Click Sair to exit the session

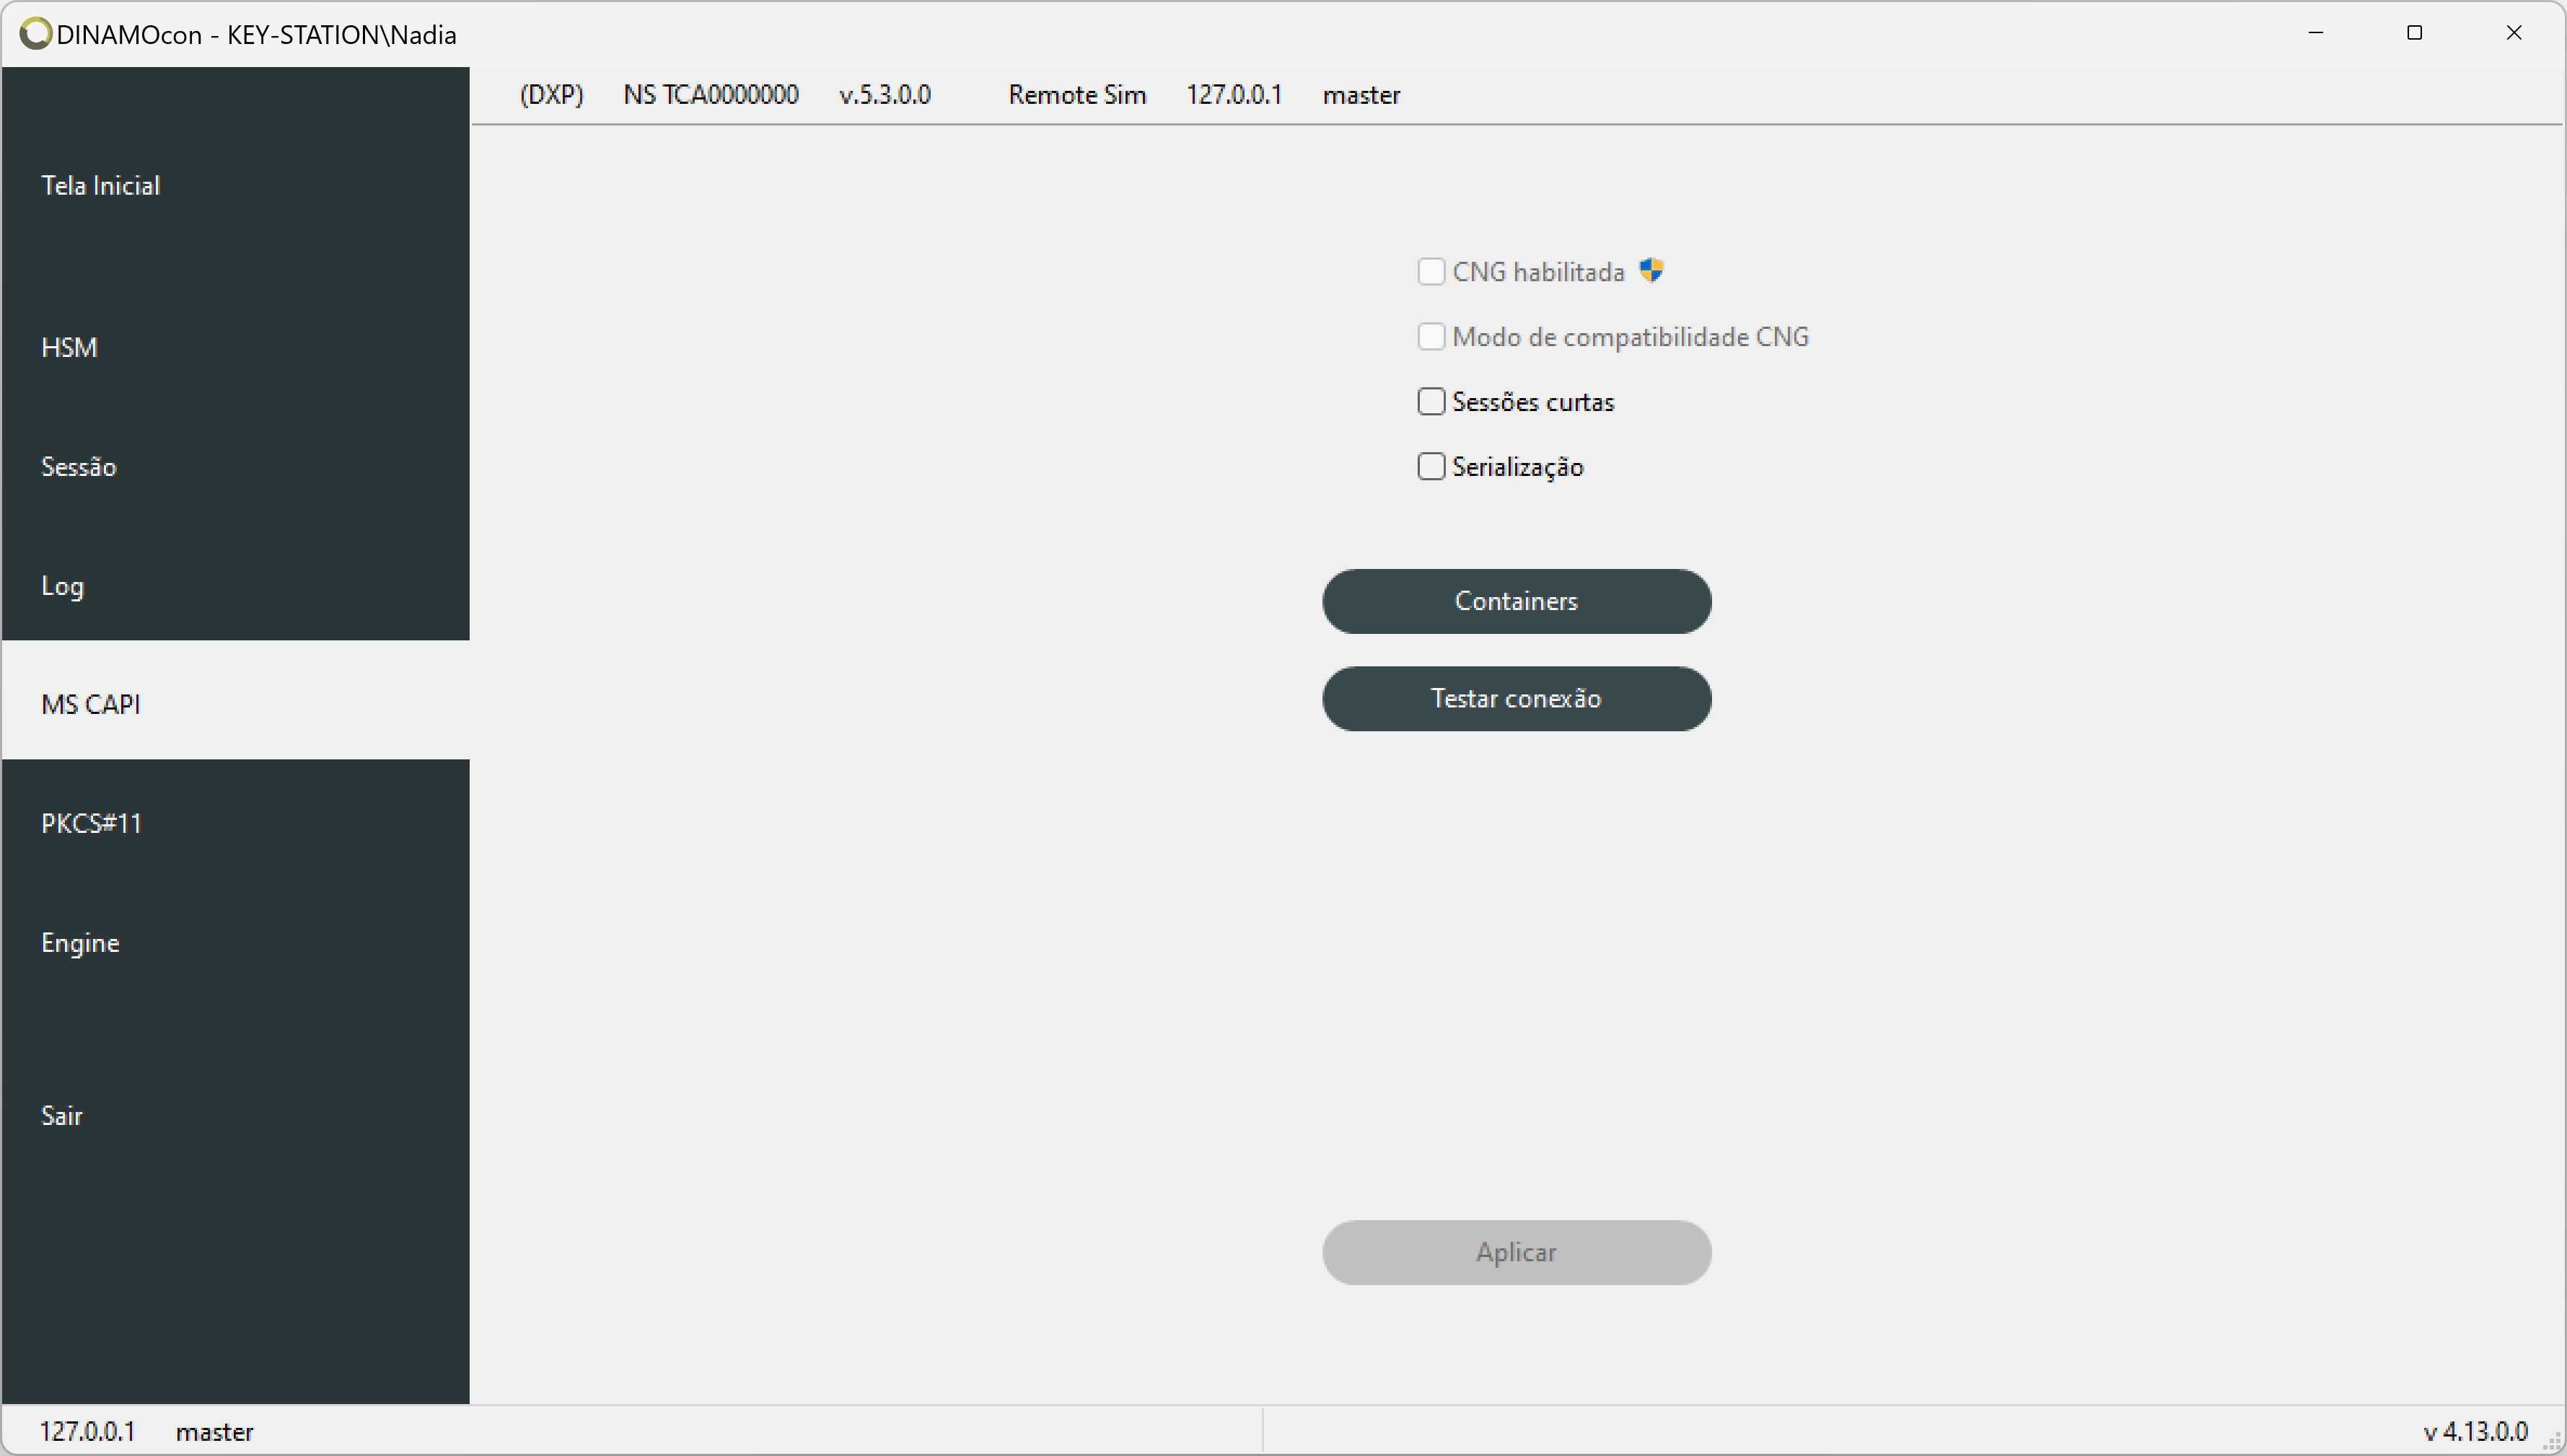pos(235,1116)
